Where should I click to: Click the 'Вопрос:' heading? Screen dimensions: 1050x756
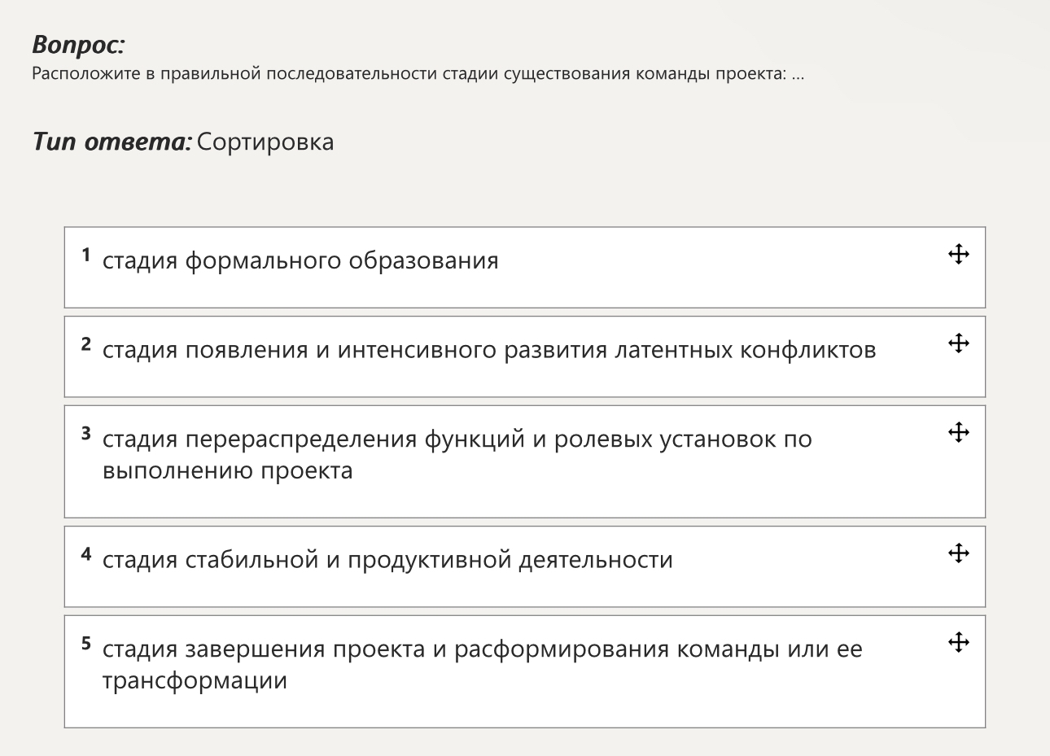pos(78,45)
